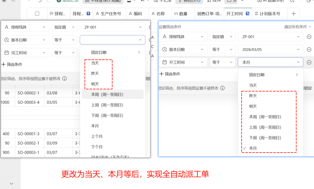Select 本周(周一至周日) in right list
Screen dimensions: 314x189
pyautogui.click(x=271, y=117)
